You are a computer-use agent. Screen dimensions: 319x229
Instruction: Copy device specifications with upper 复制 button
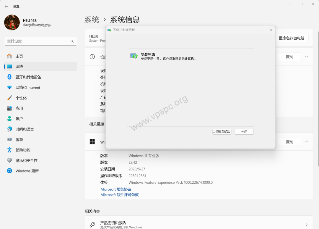(x=289, y=57)
